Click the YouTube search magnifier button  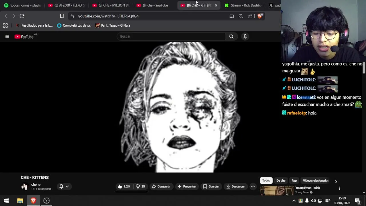[231, 36]
